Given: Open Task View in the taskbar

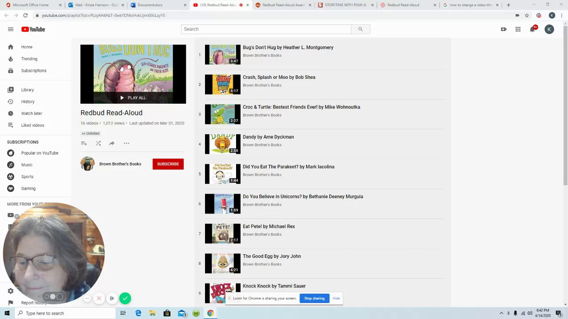Looking at the screenshot, I should tap(123, 313).
